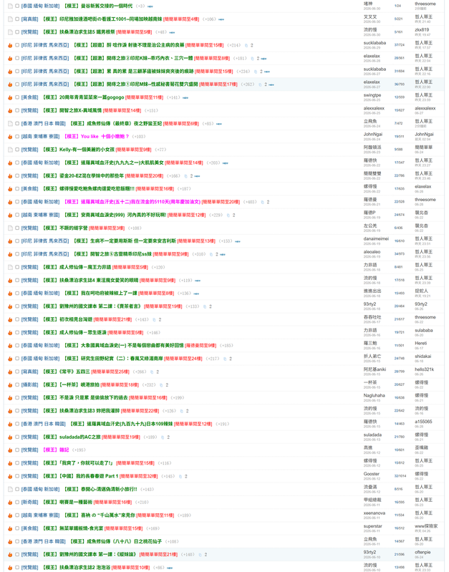This screenshot has width=449, height=572.
Task: Open last poster hello321k profile
Action: click(x=424, y=369)
